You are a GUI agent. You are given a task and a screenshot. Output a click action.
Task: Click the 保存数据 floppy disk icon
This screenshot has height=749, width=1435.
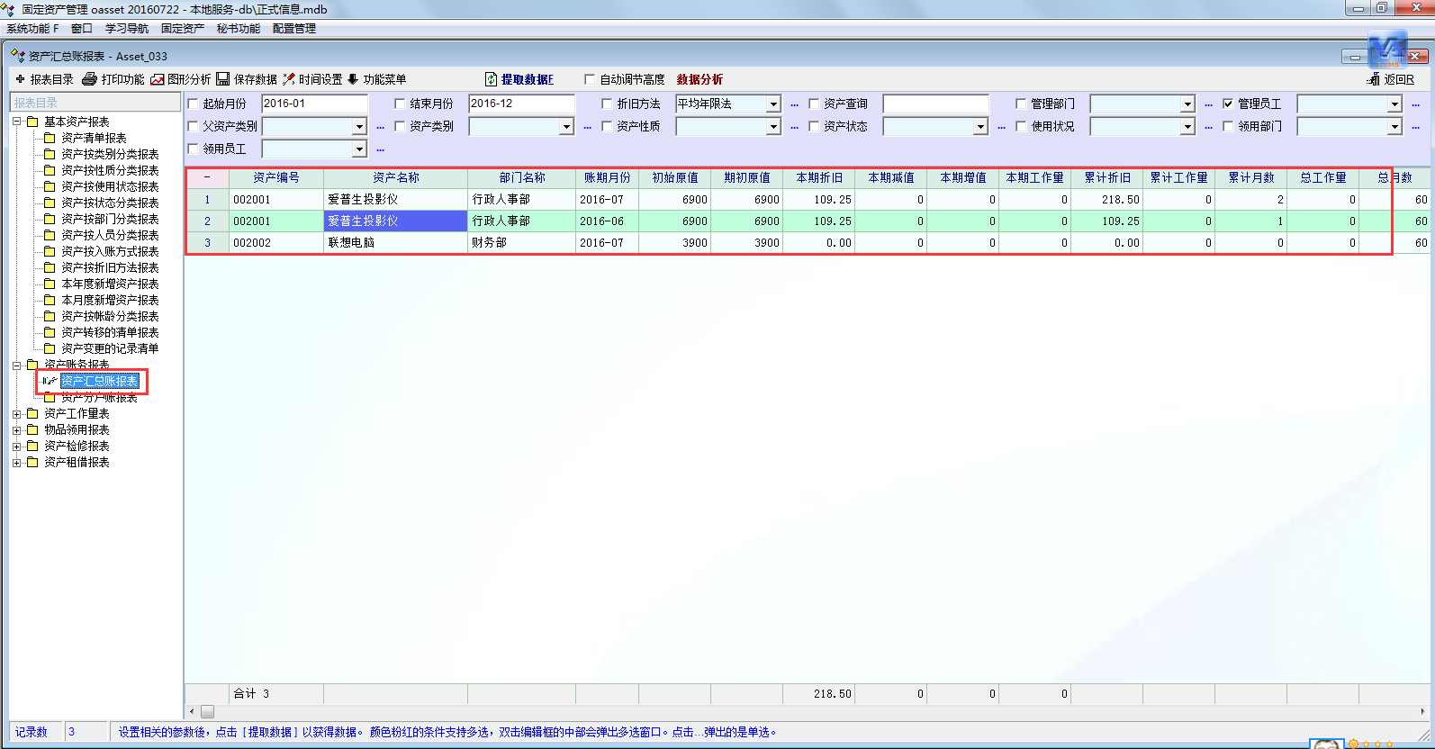coord(223,79)
